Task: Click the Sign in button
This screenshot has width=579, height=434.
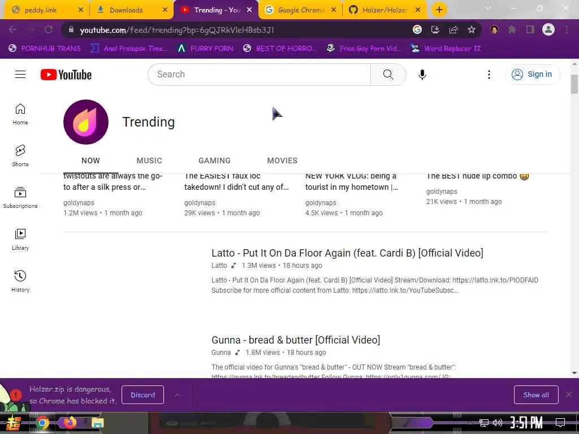Action: pos(532,75)
